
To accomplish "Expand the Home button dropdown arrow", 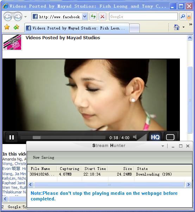I will pos(184,27).
